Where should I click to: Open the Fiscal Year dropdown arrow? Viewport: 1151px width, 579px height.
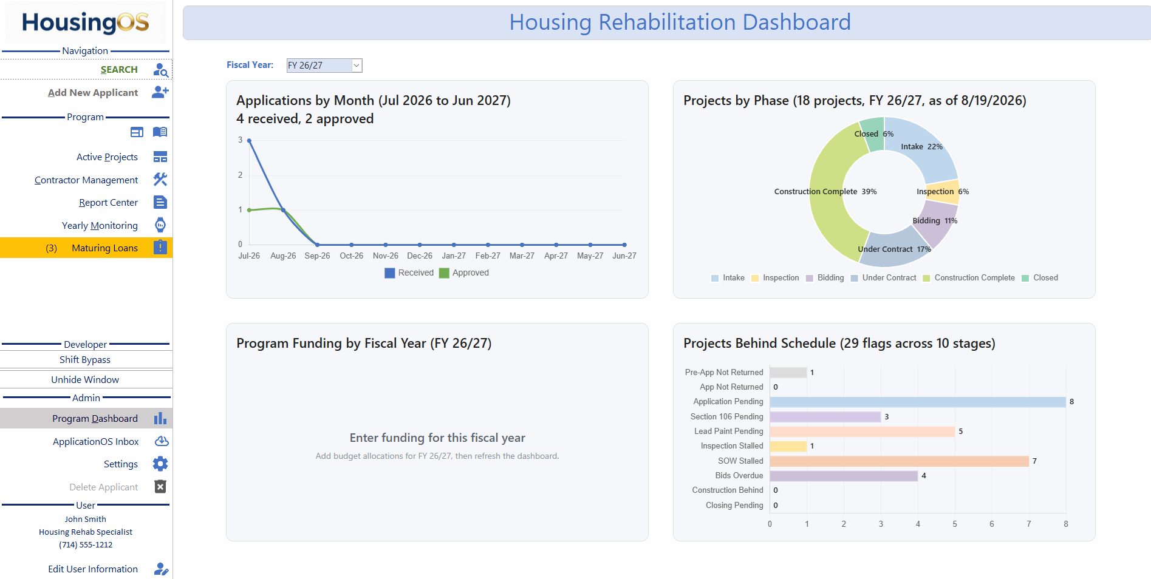(x=357, y=66)
